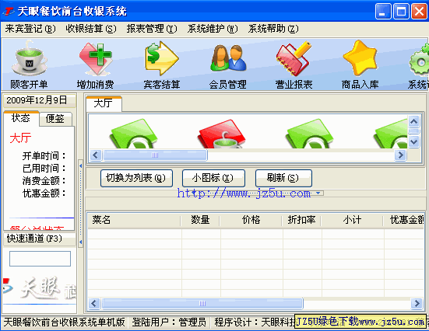Click the 切换为列表(Q) button
The image size is (429, 331).
(x=136, y=178)
